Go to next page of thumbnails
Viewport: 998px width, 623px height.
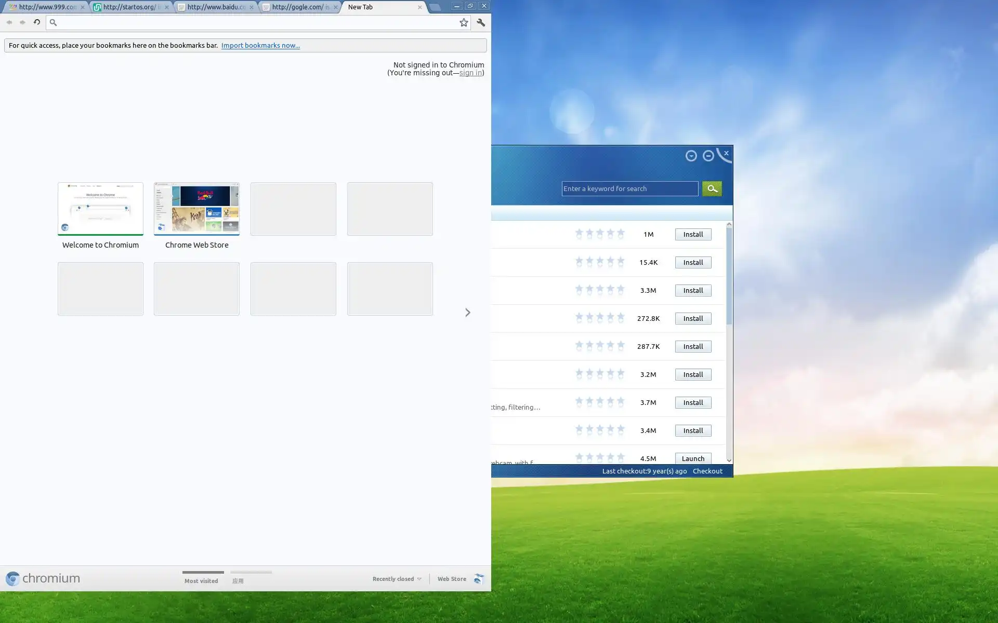[x=467, y=313]
